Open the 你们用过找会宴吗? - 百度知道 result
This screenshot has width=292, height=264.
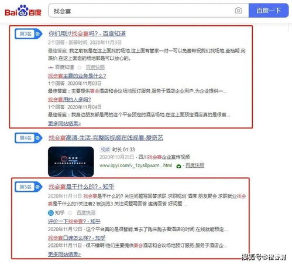(87, 33)
